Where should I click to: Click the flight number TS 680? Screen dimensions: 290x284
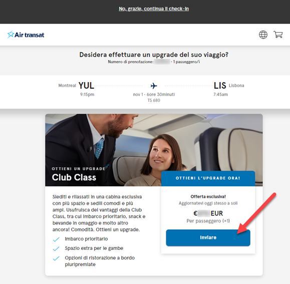(x=154, y=100)
